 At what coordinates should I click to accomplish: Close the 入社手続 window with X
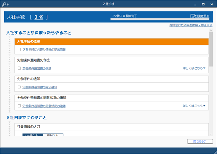[x=212, y=4]
